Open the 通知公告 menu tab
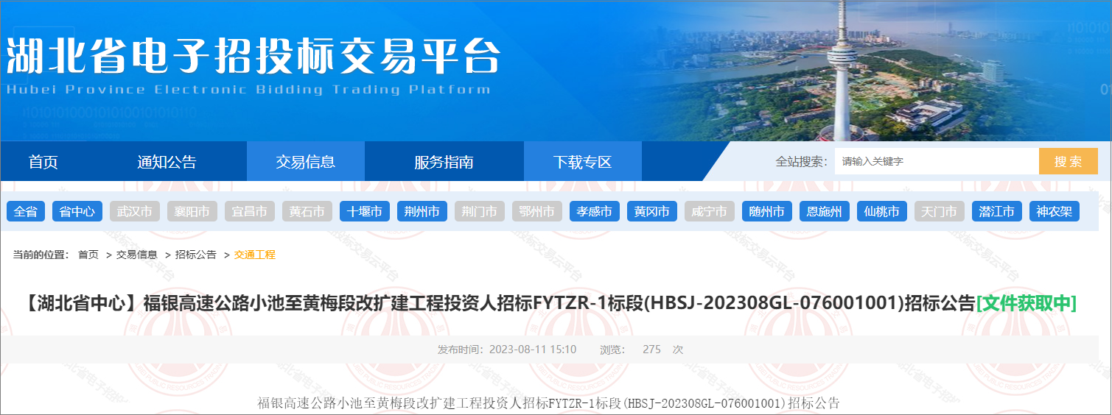This screenshot has width=1112, height=415. [x=167, y=162]
